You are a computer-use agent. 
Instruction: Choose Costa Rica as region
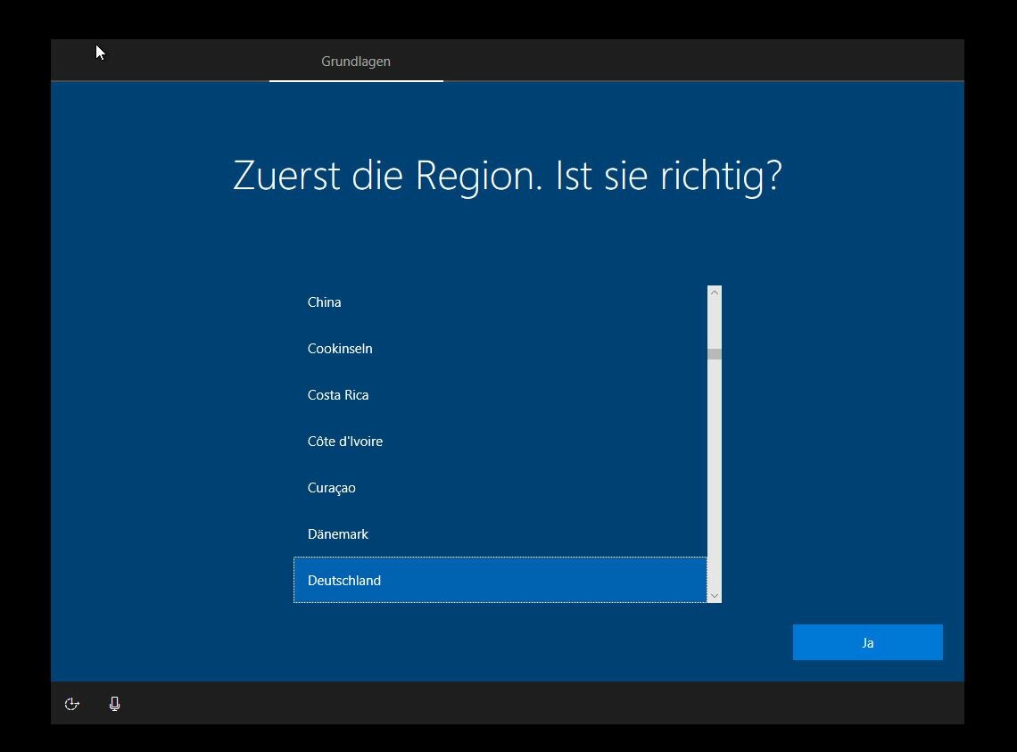pyautogui.click(x=500, y=395)
